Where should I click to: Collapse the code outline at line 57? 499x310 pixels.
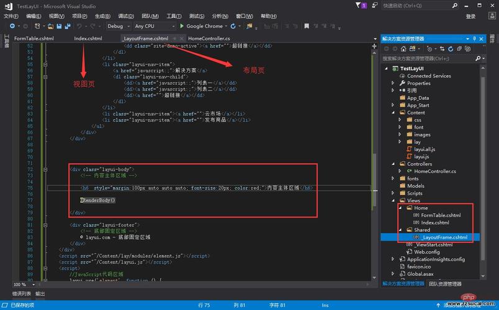tap(45, 77)
